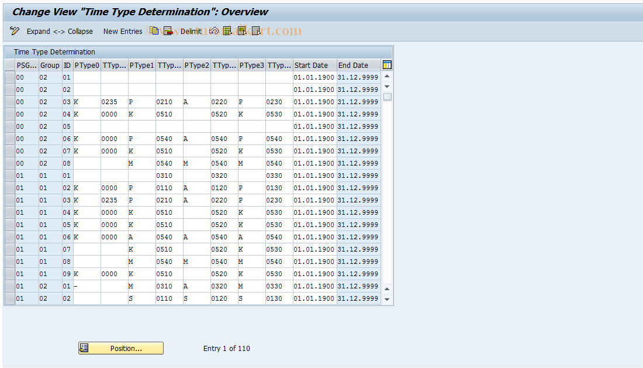Click Group cell 02 in row 00 02 07
This screenshot has width=643, height=368.
(x=50, y=151)
